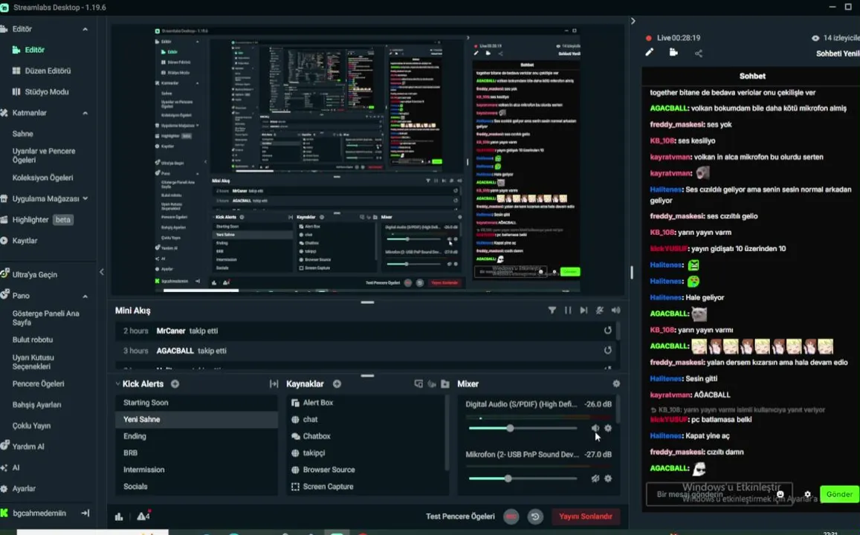860x535 pixels.
Task: Collapse the chat panel chevron
Action: tap(633, 21)
